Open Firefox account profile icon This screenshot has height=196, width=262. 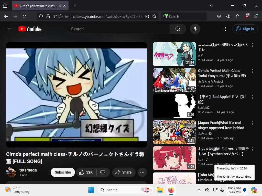pyautogui.click(x=228, y=16)
